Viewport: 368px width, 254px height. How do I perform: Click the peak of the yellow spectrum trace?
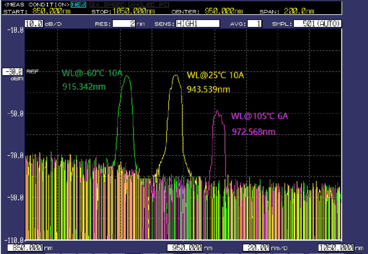pos(176,75)
